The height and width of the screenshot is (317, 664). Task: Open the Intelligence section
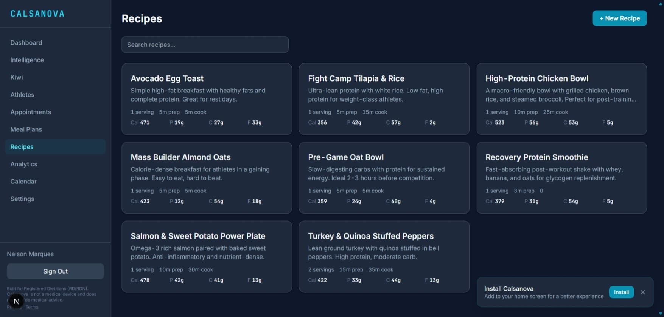tap(27, 60)
